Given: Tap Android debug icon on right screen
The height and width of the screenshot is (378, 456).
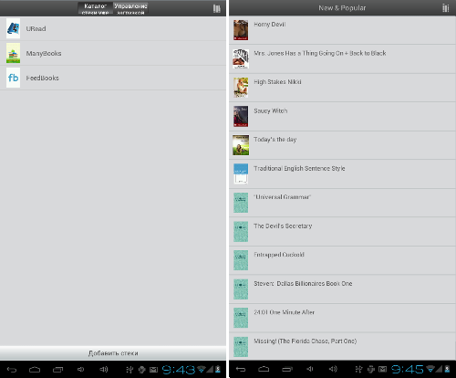Looking at the screenshot, I should coord(371,370).
